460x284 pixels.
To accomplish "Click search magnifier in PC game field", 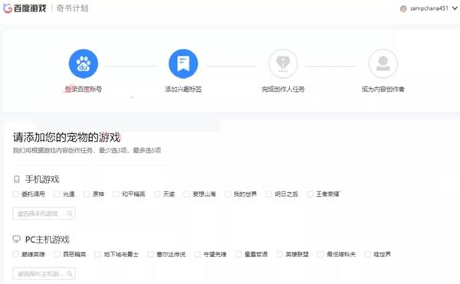I will pos(70,274).
